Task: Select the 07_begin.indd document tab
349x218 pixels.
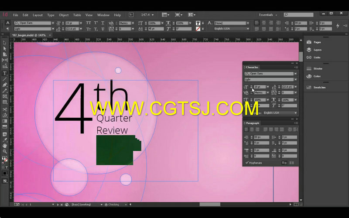Action: (x=29, y=35)
